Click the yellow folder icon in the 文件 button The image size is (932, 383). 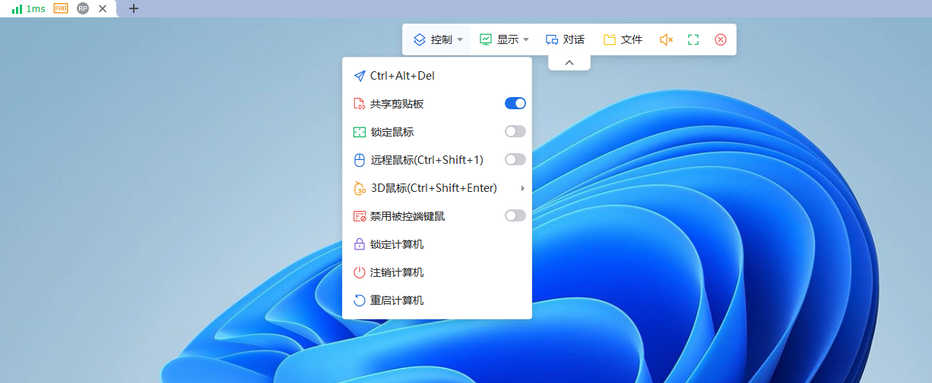[x=610, y=39]
